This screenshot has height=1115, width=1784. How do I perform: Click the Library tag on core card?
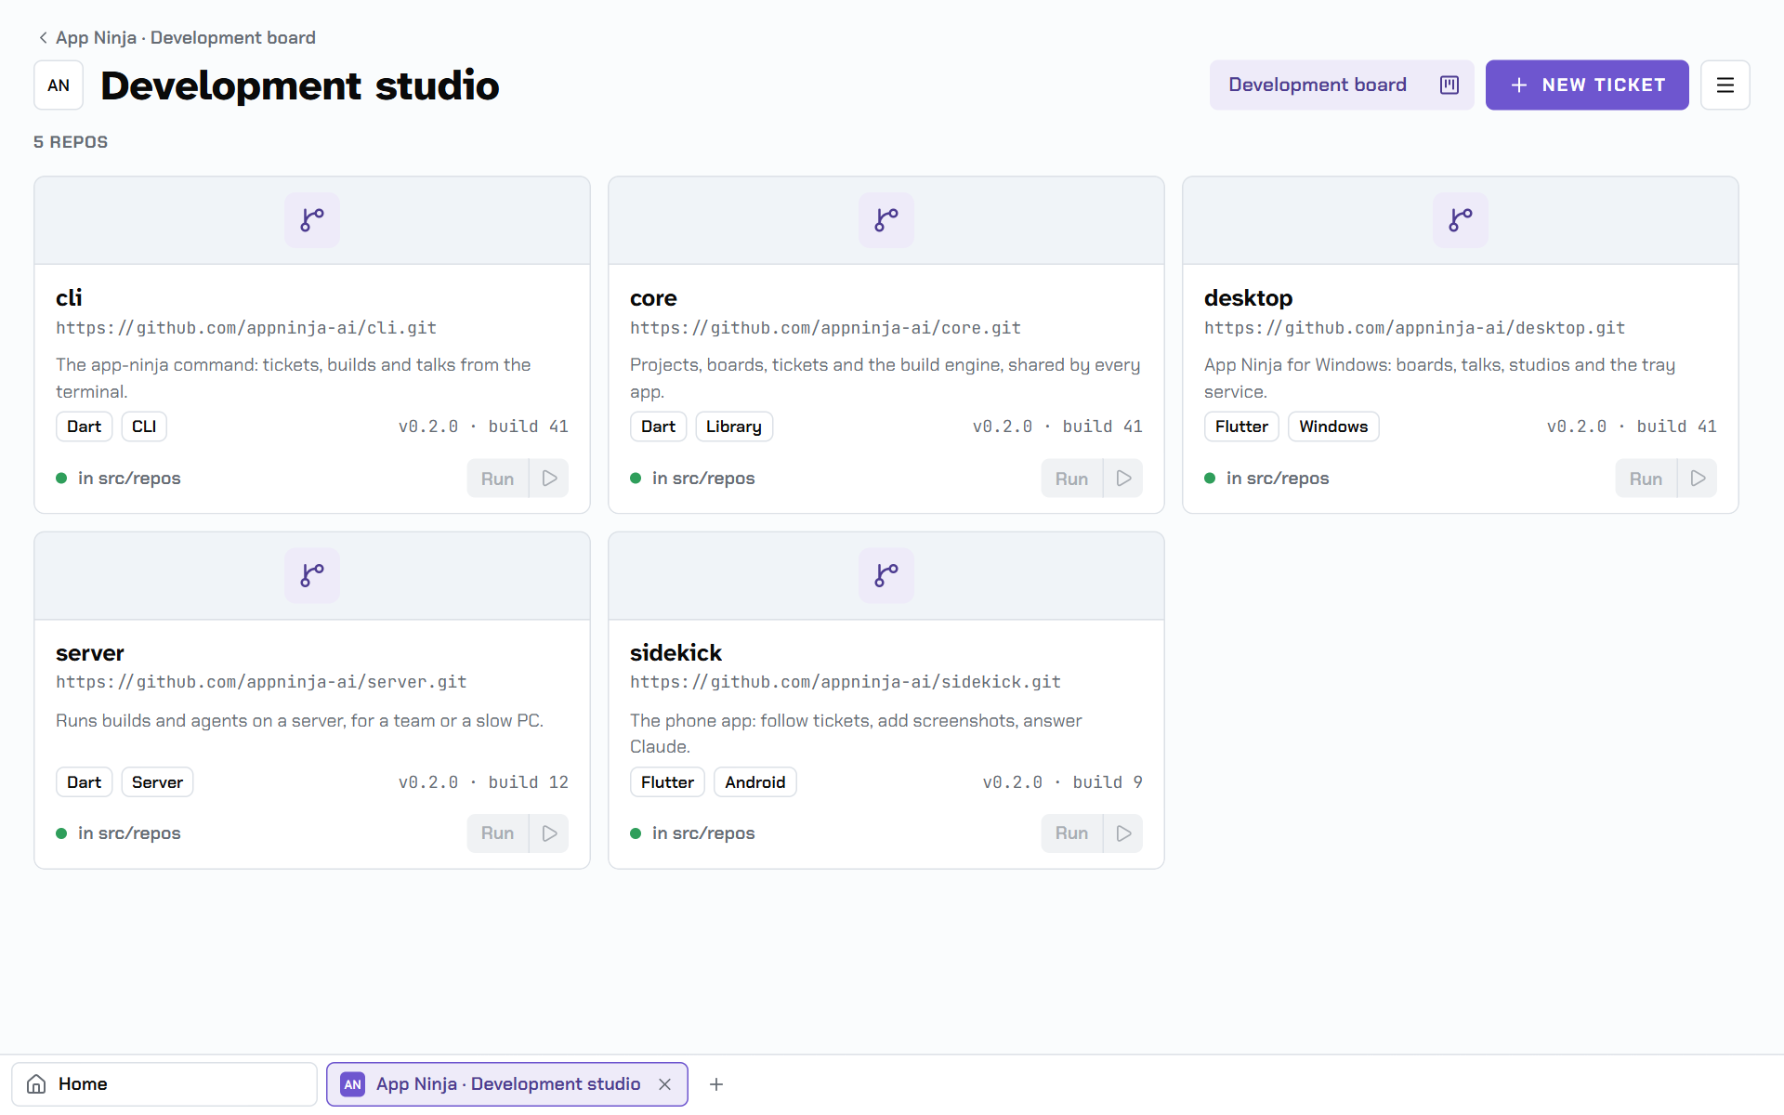tap(734, 426)
